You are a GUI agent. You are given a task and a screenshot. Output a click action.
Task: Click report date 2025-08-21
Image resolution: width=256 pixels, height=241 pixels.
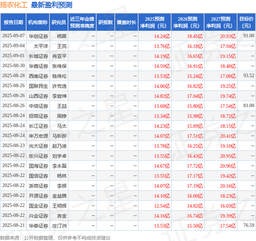point(14,225)
